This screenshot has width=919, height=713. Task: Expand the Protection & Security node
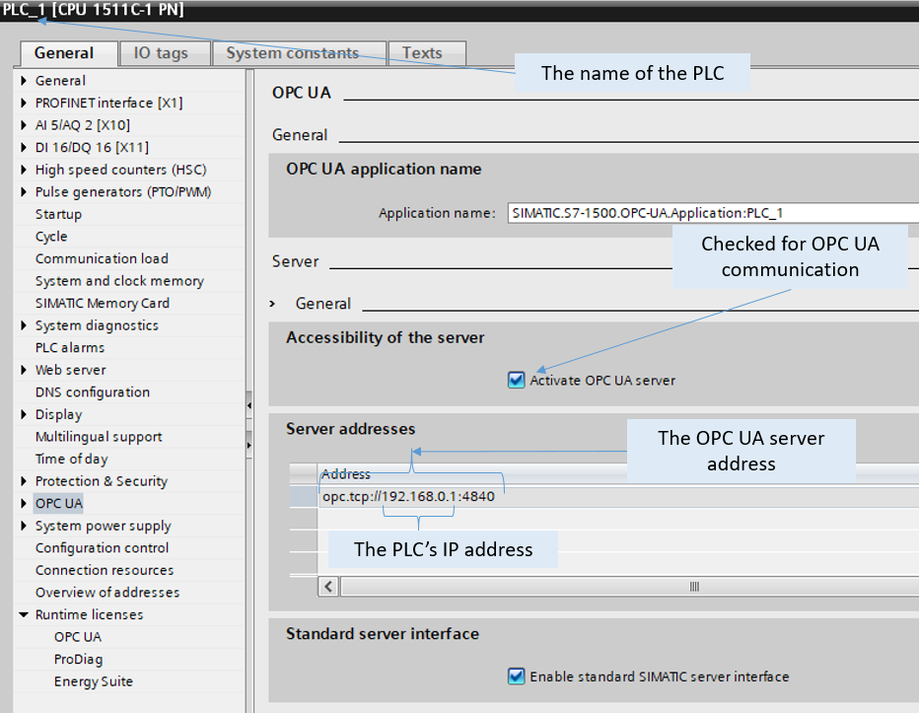(x=24, y=481)
